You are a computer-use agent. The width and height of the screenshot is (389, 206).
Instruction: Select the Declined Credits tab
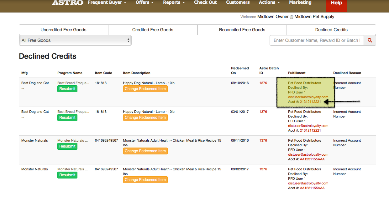(x=331, y=30)
